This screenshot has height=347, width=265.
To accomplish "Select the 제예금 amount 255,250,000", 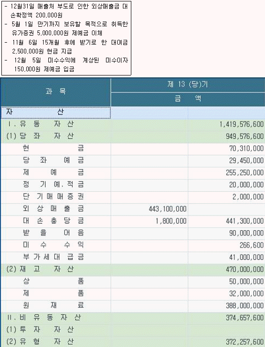I will [x=245, y=173].
